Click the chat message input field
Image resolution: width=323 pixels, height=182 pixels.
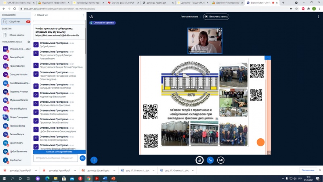[x=56, y=158]
